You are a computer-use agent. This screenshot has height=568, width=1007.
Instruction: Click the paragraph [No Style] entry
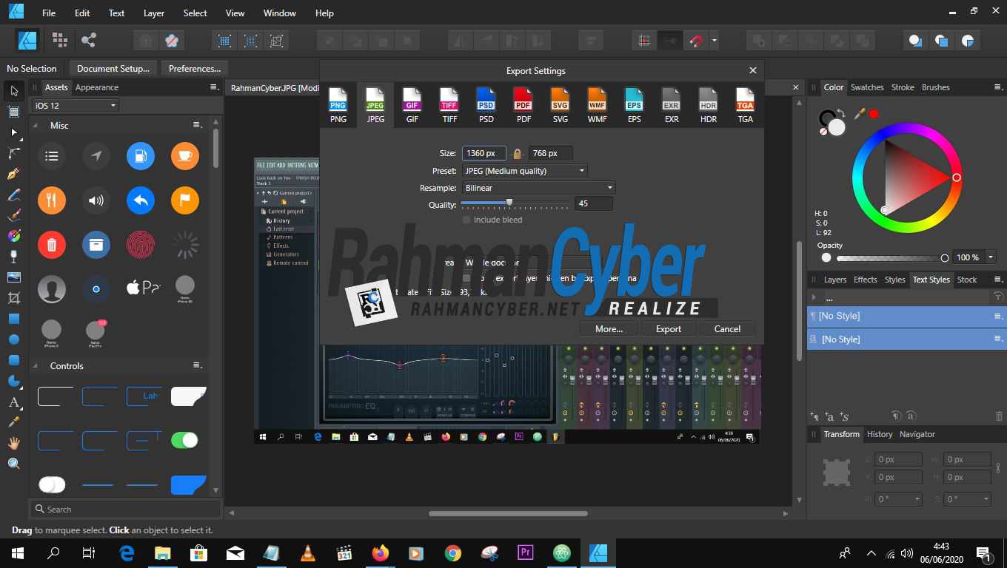pyautogui.click(x=906, y=316)
